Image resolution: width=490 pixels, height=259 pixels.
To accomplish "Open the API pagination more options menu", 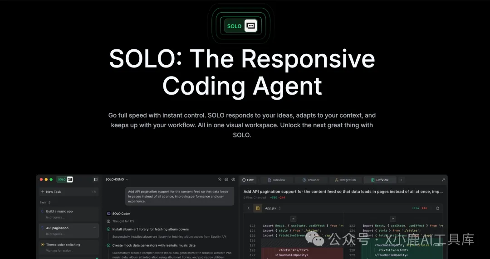I will tap(94, 228).
